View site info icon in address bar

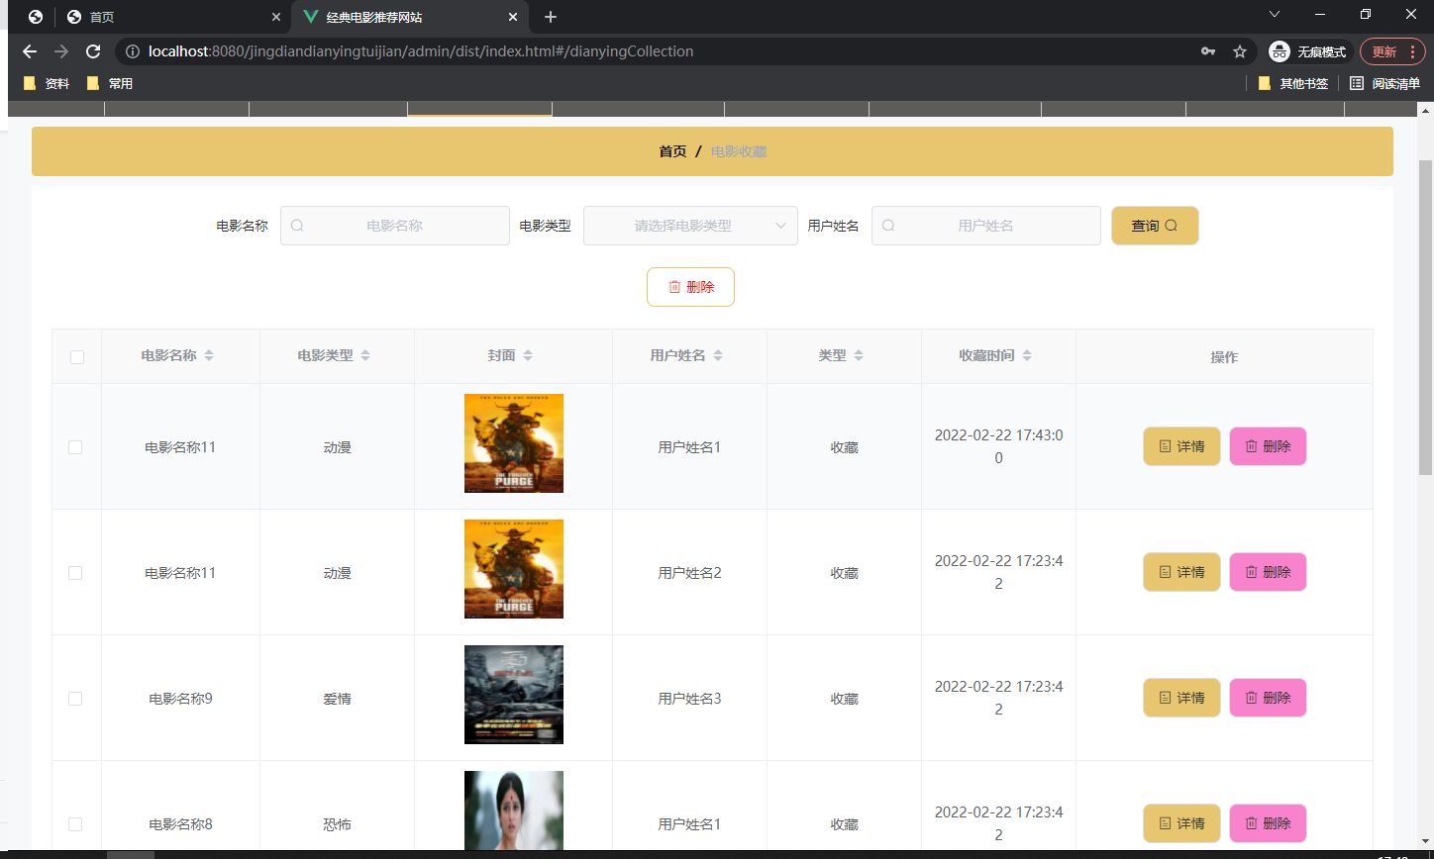133,51
